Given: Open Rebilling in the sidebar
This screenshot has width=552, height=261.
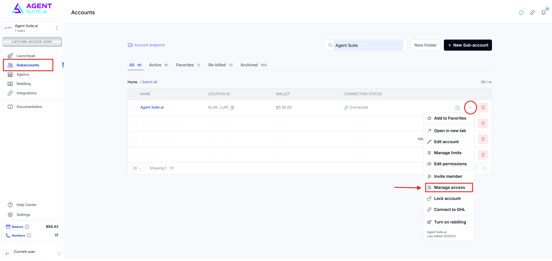Looking at the screenshot, I should (x=24, y=84).
